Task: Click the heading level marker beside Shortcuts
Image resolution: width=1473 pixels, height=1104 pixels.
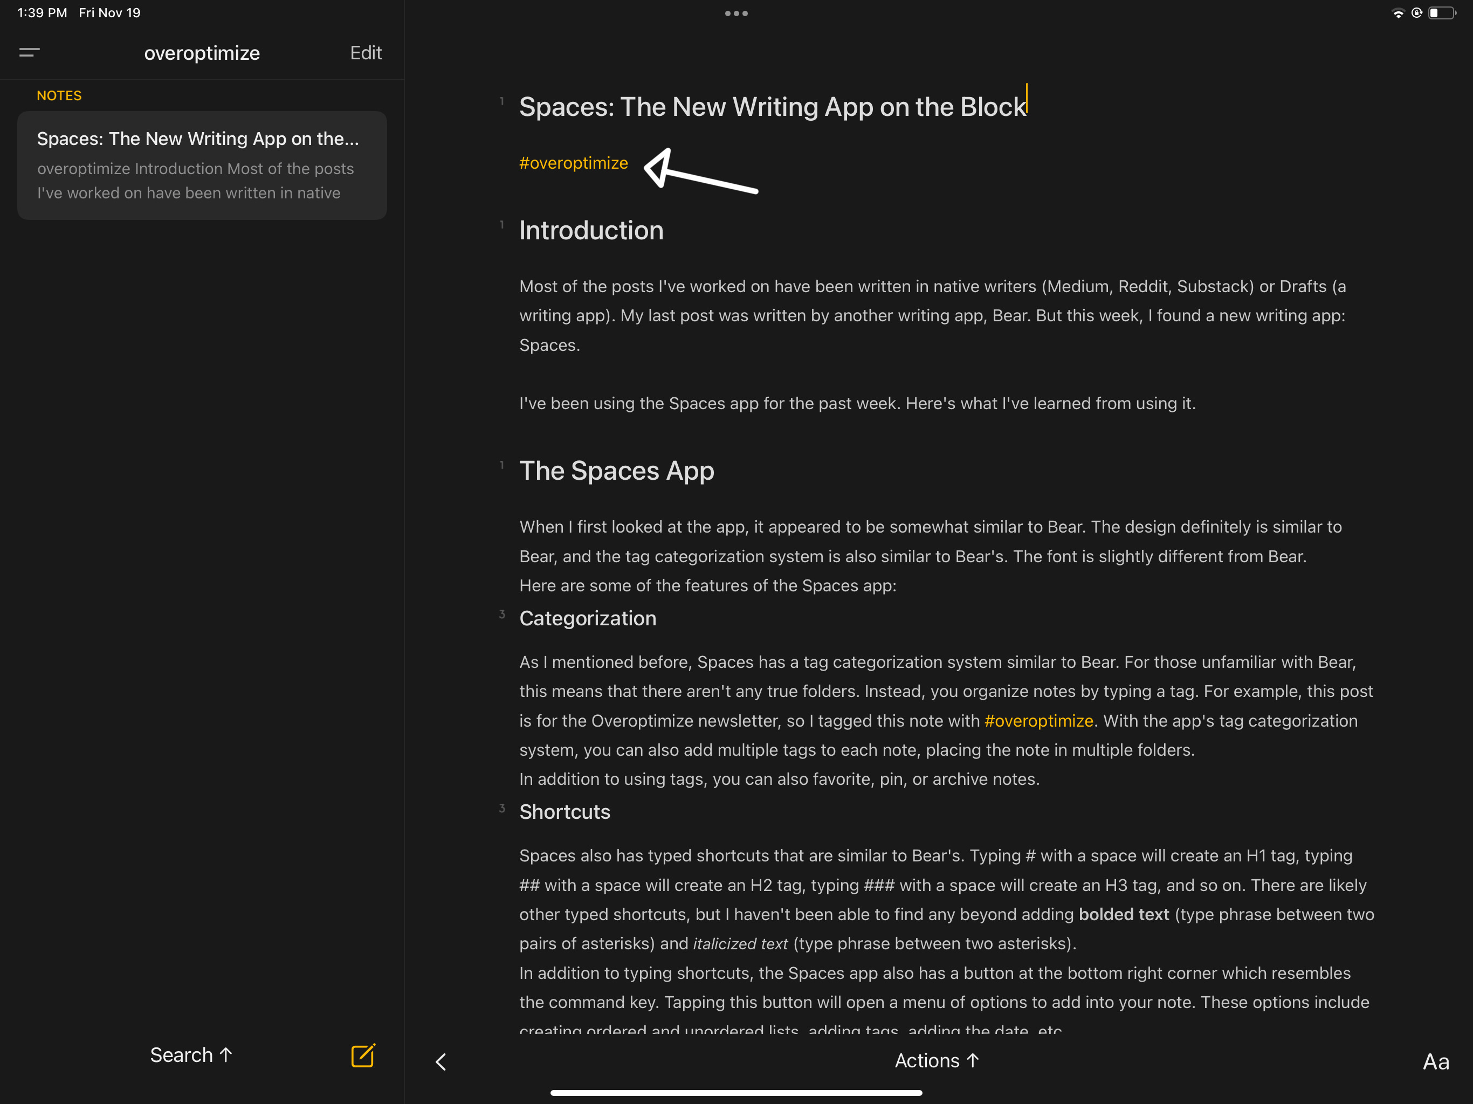Action: tap(502, 809)
